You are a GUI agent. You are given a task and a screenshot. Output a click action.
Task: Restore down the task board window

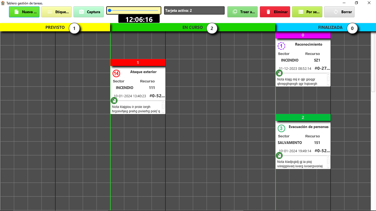pyautogui.click(x=356, y=3)
